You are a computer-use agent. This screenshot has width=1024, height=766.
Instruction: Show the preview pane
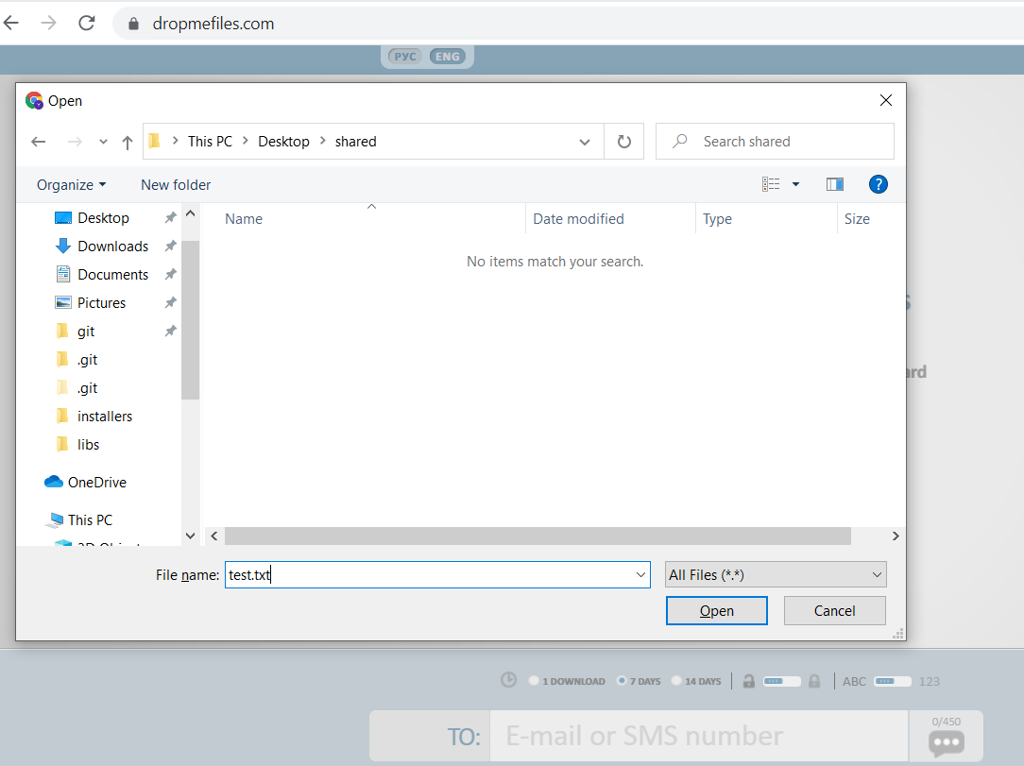[x=834, y=184]
